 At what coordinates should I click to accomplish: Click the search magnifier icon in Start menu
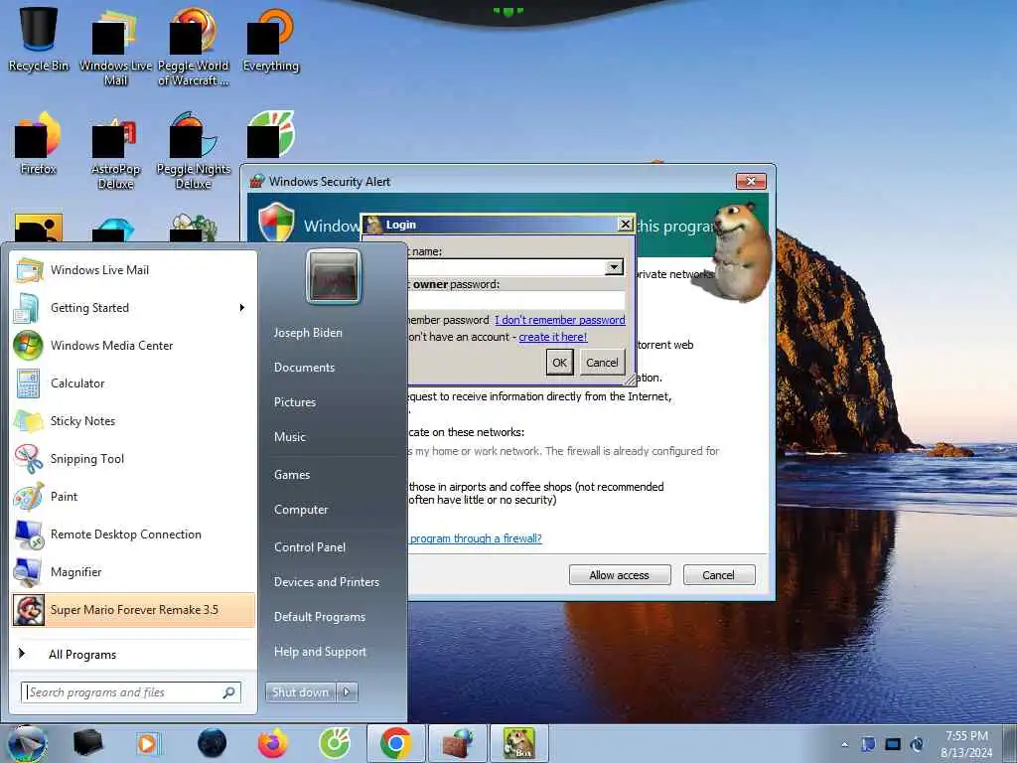229,692
